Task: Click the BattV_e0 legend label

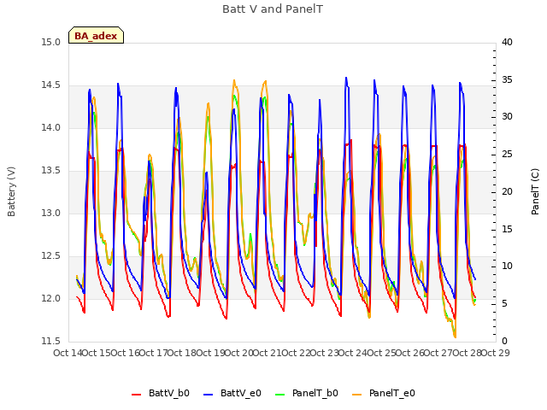Action: (241, 393)
